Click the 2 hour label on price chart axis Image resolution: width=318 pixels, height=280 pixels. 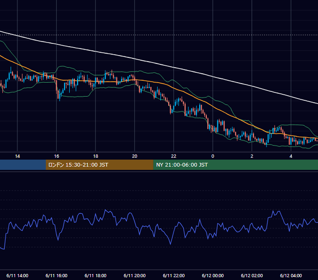click(x=252, y=156)
